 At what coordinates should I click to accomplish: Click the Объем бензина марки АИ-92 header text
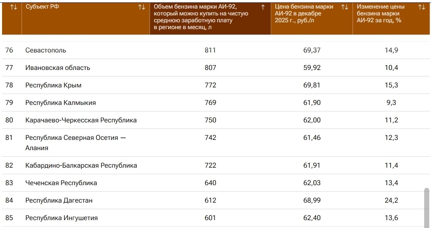pos(201,17)
